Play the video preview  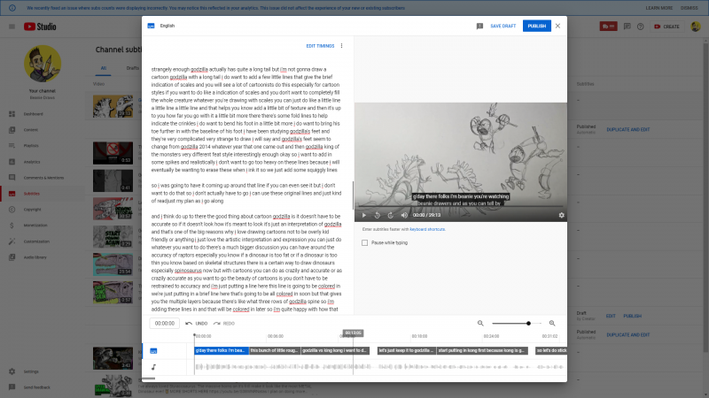[x=363, y=215]
